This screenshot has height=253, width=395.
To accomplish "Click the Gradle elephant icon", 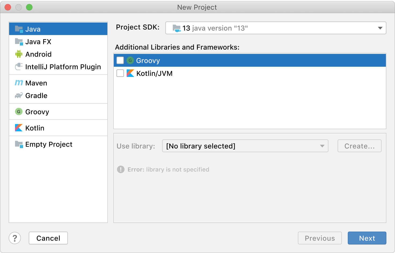I will 19,95.
